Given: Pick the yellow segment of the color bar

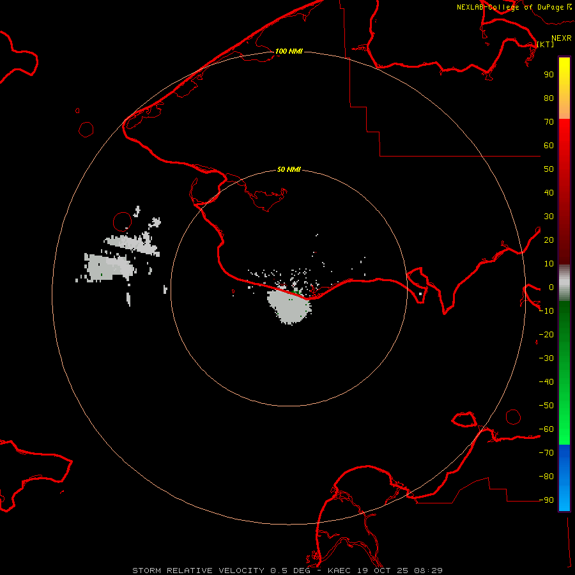Looking at the screenshot, I should (564, 88).
